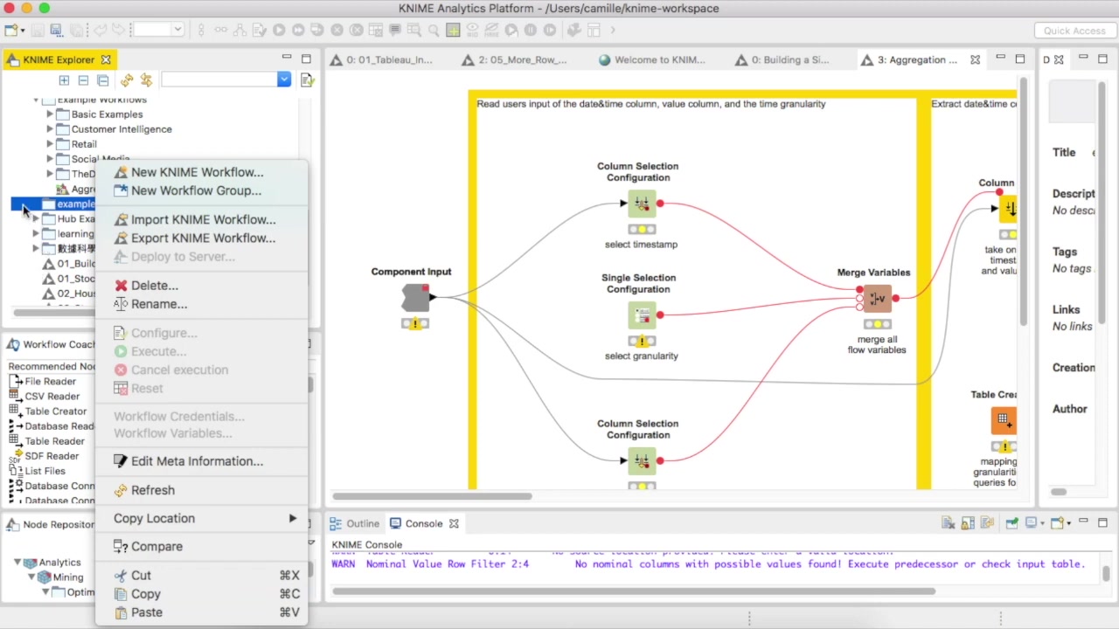
Task: Select Paste in the context menu
Action: click(201, 612)
